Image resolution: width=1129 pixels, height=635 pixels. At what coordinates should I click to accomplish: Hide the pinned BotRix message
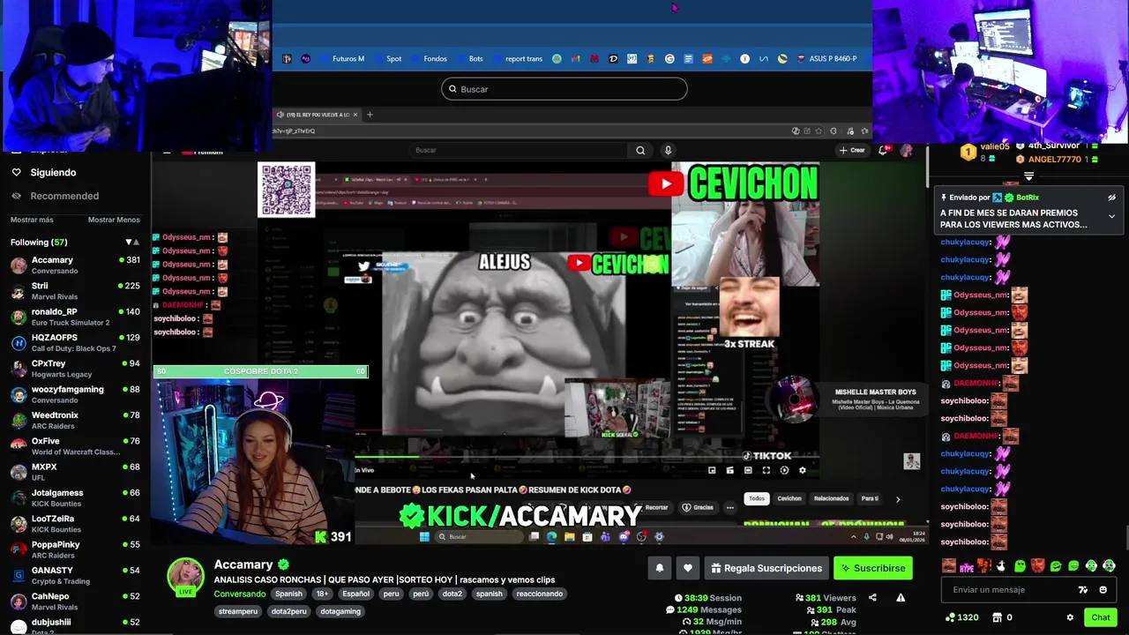click(x=1111, y=198)
